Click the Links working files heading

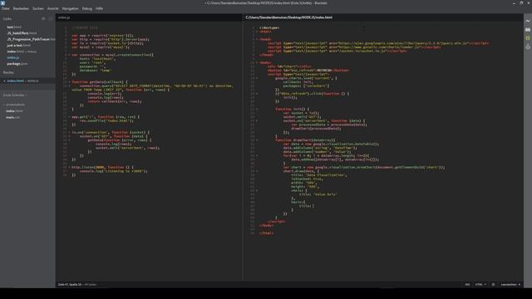(7, 18)
